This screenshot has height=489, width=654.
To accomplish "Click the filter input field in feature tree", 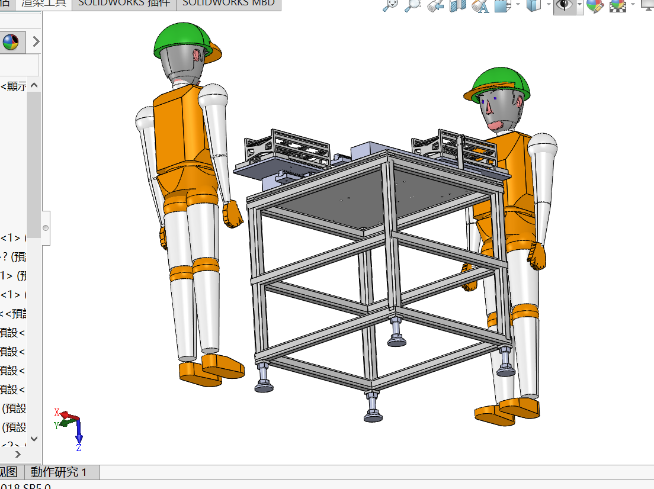I will pos(20,65).
